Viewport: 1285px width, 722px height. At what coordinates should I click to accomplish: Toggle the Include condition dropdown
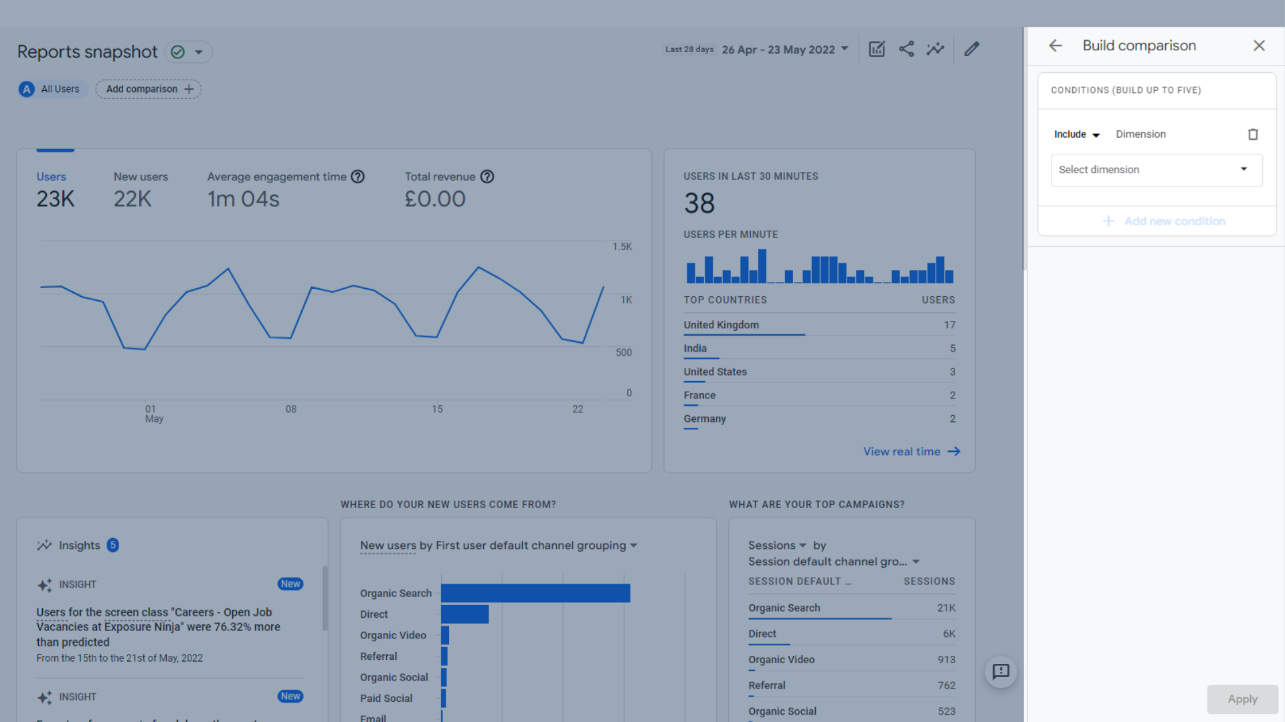click(1076, 134)
